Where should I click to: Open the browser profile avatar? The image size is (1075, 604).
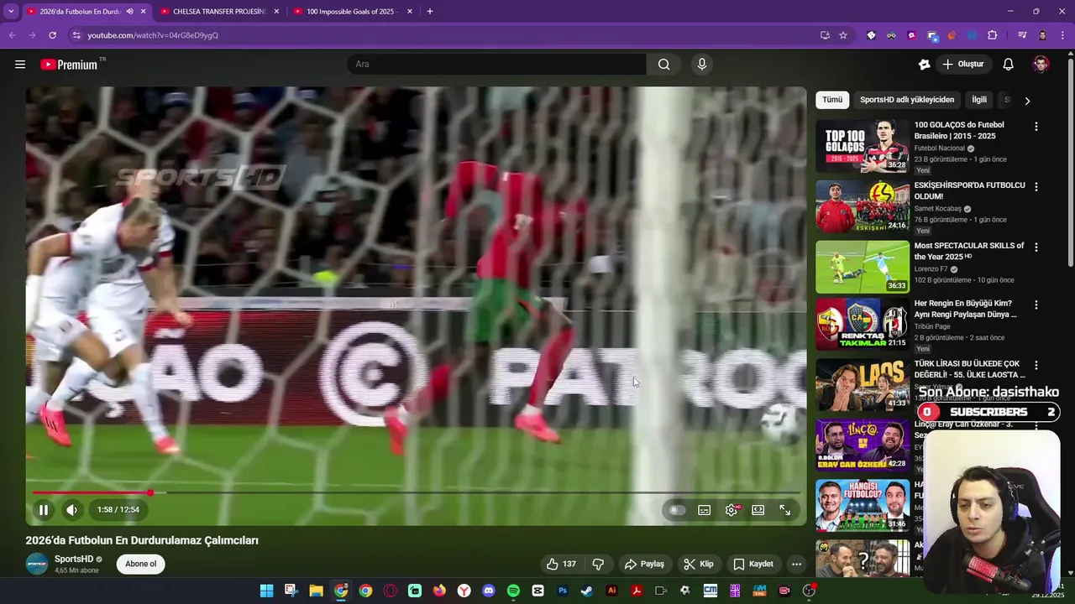1042,35
